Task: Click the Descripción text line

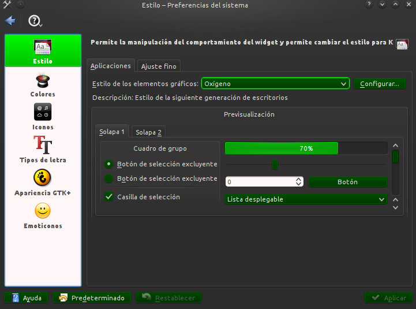Action: 190,98
